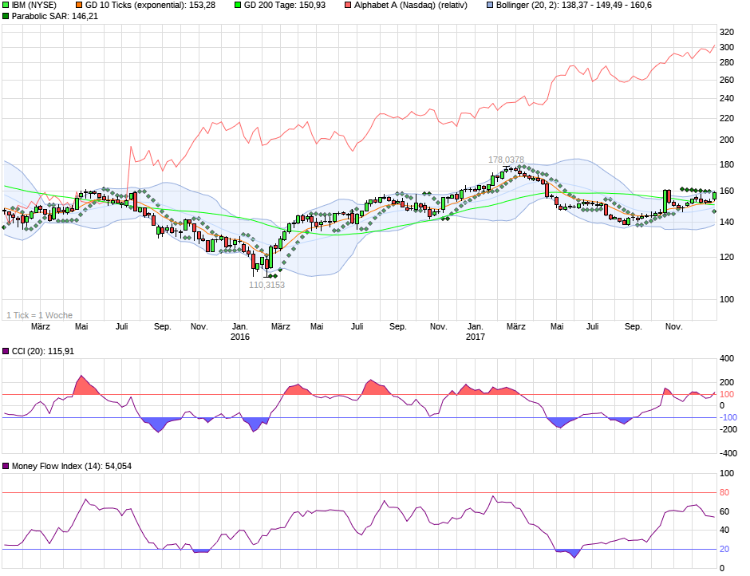This screenshot has width=750, height=576.
Task: Click the purple CCI (20) panel icon
Action: 7,351
